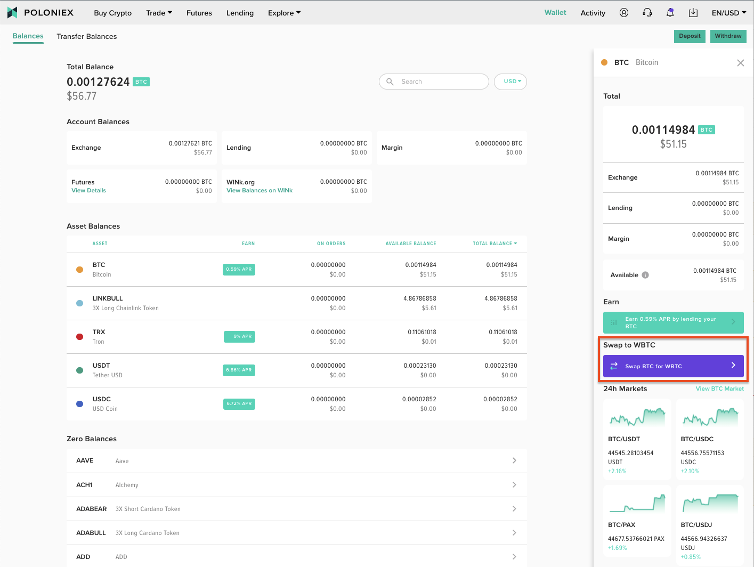754x567 pixels.
Task: Sort by Total Balance column
Action: [x=494, y=244]
